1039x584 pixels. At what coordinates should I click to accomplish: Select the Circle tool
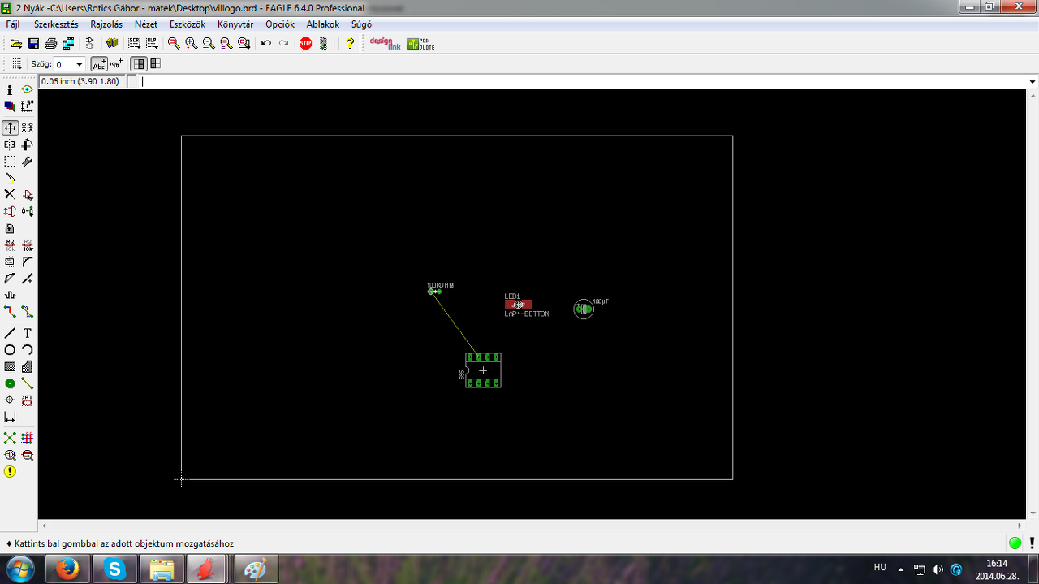10,350
